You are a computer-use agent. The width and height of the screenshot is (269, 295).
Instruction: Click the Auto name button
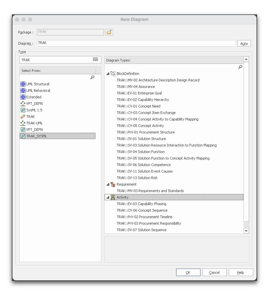tap(244, 43)
